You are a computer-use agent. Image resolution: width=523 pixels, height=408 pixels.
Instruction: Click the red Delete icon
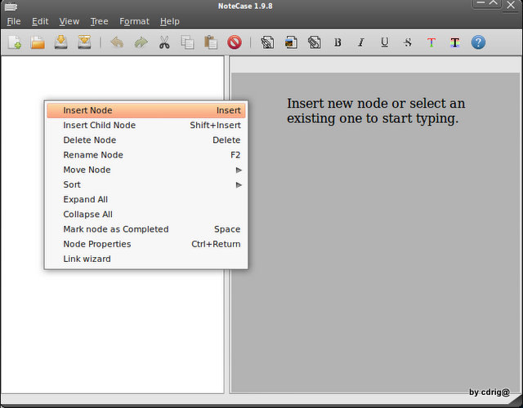pyautogui.click(x=235, y=42)
